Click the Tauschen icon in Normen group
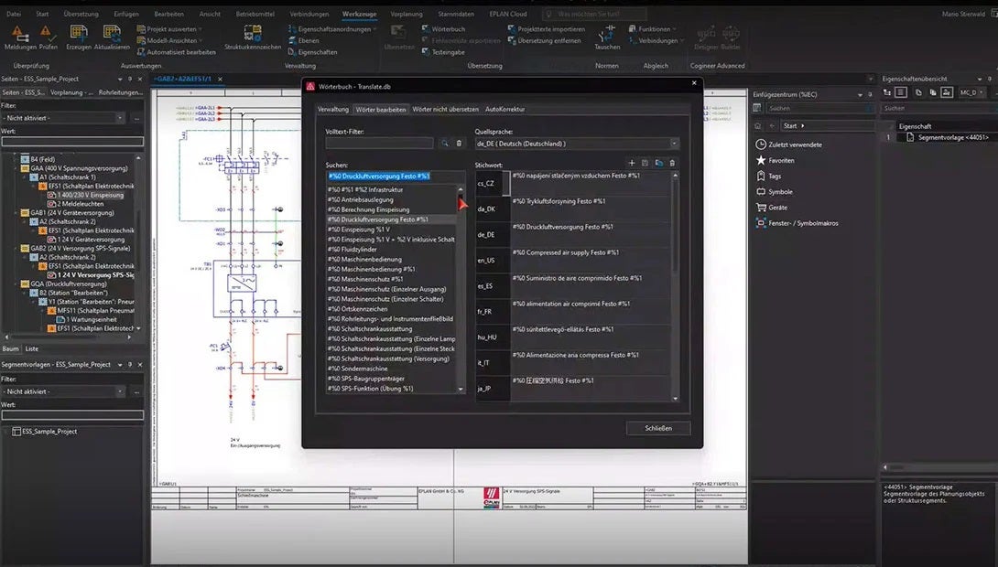The width and height of the screenshot is (998, 567). point(606,35)
